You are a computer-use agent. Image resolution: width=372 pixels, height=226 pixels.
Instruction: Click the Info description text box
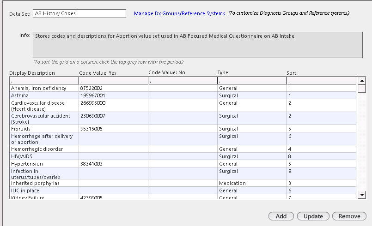pos(198,45)
